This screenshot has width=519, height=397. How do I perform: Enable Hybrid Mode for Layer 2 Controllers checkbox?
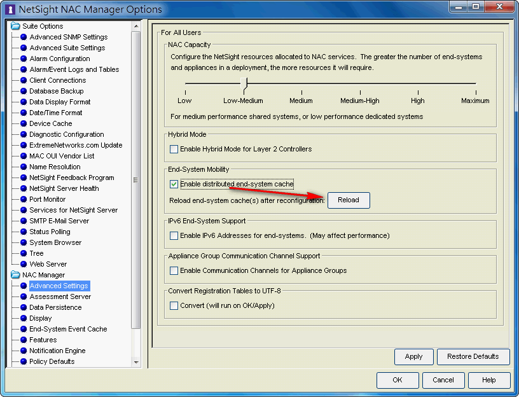tap(174, 149)
